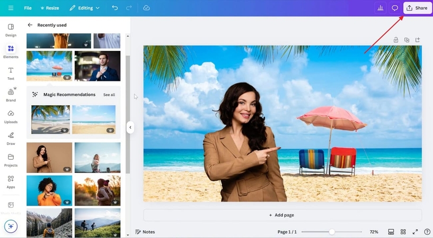The image size is (433, 238).
Task: Select the orange shirt photo thumbnail at top
Action: (x=59, y=41)
